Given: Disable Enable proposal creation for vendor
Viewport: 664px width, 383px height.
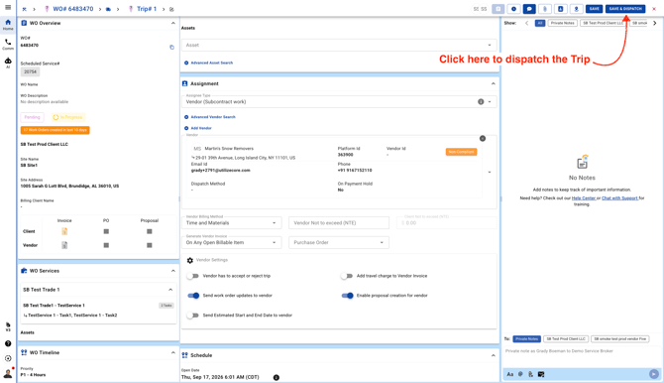Looking at the screenshot, I should [x=347, y=296].
